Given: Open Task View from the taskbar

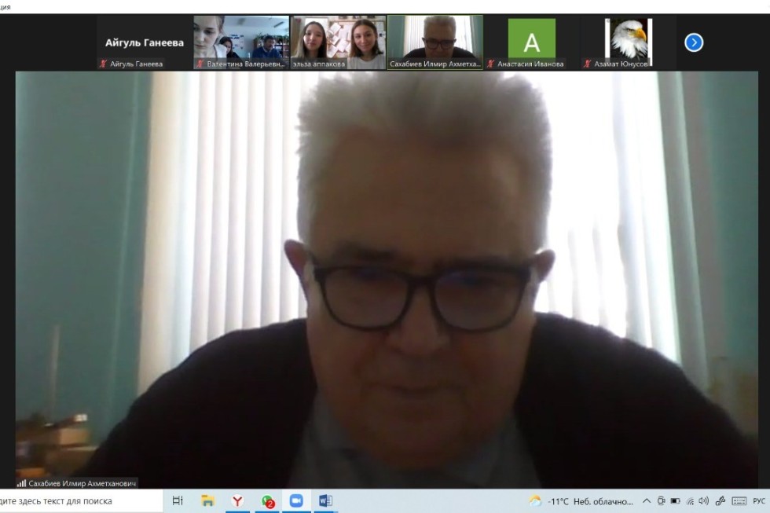Looking at the screenshot, I should [178, 500].
